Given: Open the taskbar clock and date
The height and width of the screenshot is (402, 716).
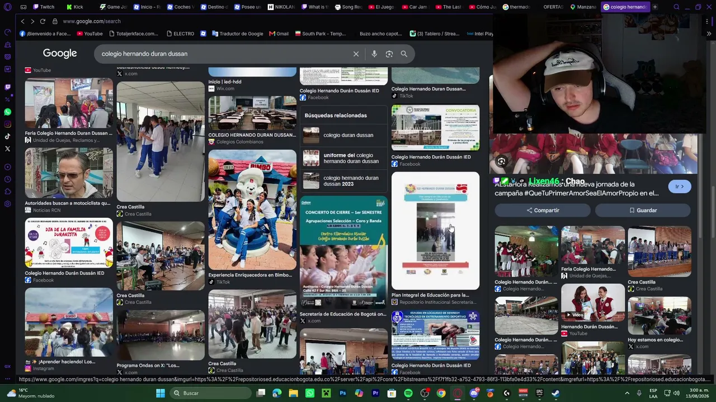Looking at the screenshot, I should tap(696, 393).
